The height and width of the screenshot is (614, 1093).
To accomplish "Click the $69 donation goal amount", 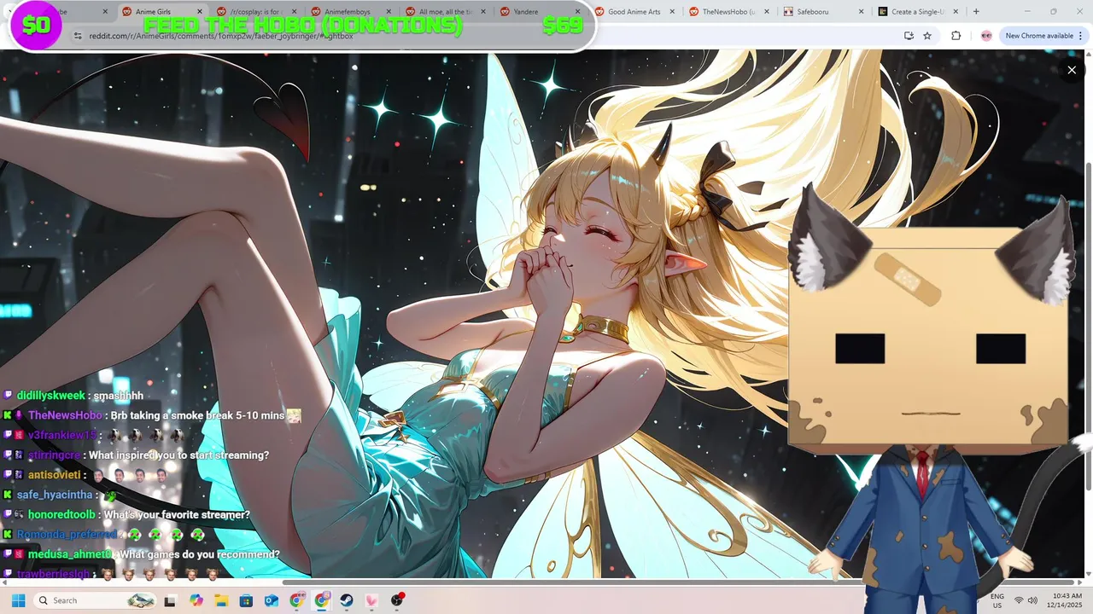I will (x=563, y=25).
